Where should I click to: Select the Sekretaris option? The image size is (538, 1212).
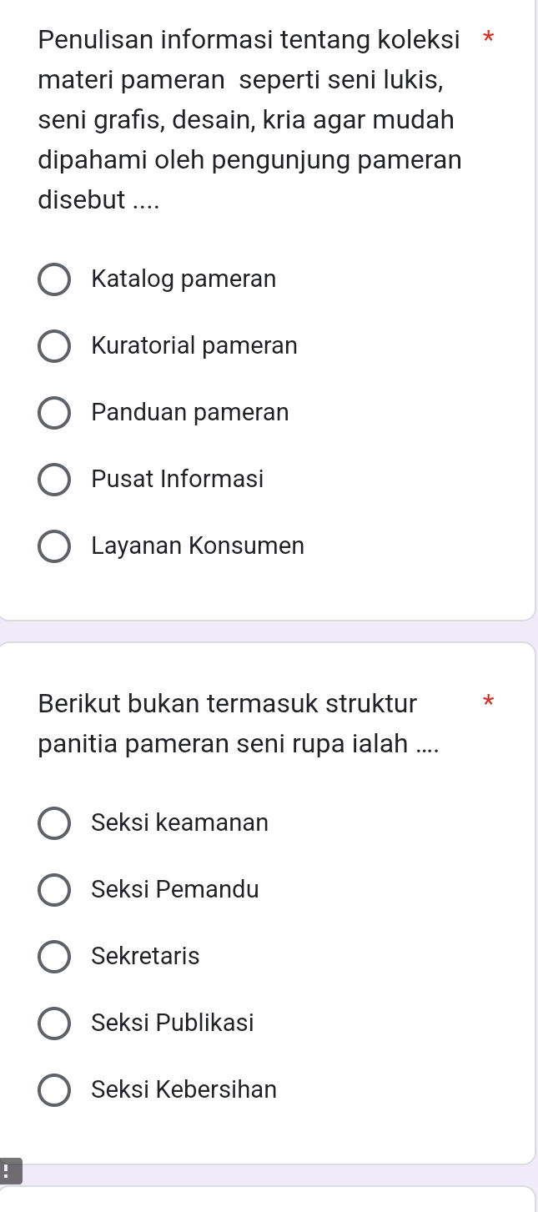(53, 956)
